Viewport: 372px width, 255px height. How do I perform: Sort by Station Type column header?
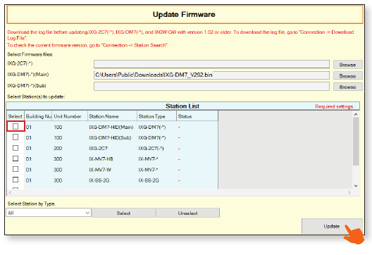[x=157, y=116]
